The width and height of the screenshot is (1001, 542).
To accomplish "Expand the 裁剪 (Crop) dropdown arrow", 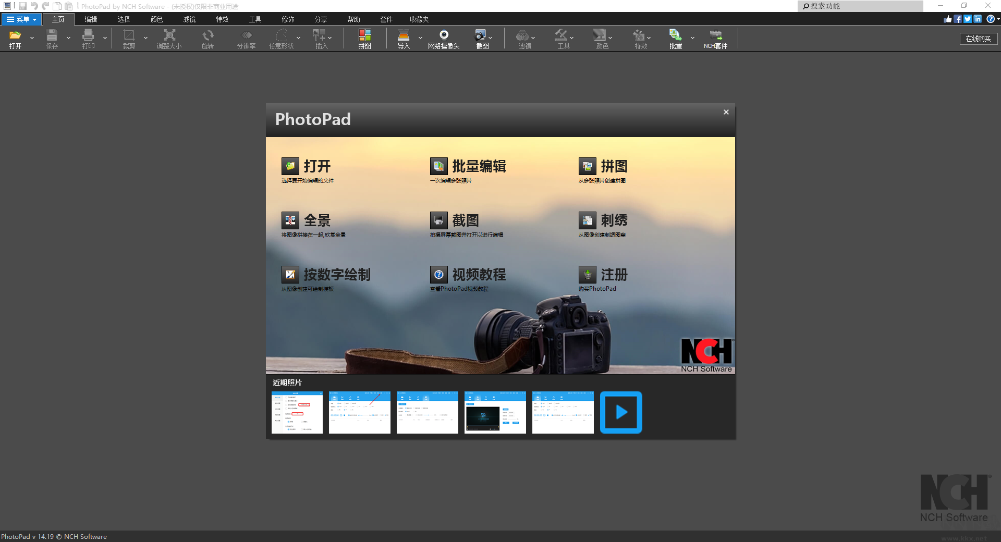I will [x=145, y=38].
